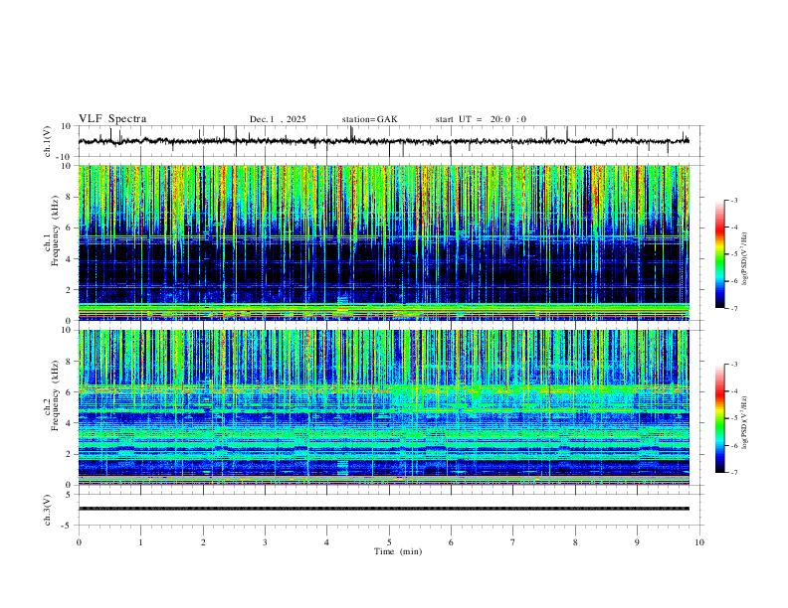Click the time axis tick label "1"

(x=140, y=542)
